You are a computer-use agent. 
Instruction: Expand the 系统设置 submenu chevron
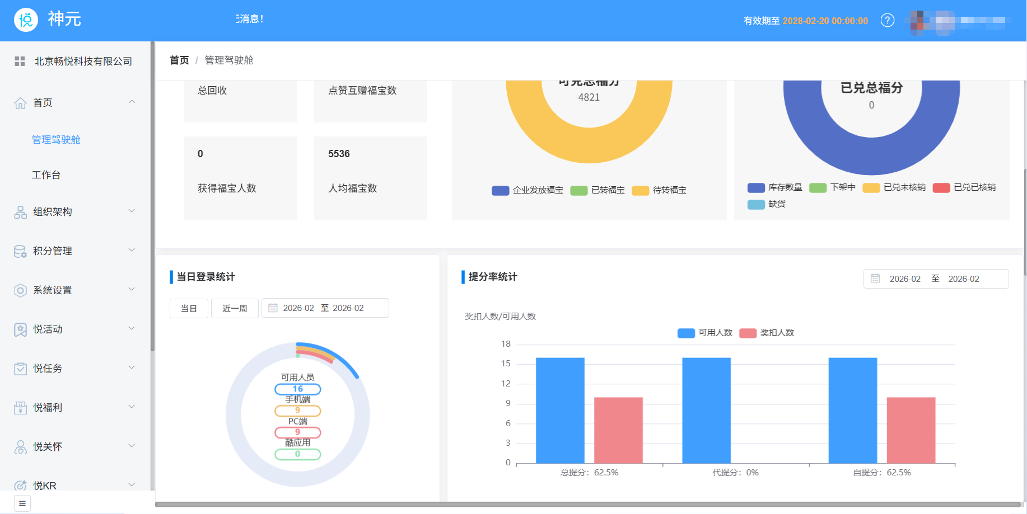tap(132, 289)
